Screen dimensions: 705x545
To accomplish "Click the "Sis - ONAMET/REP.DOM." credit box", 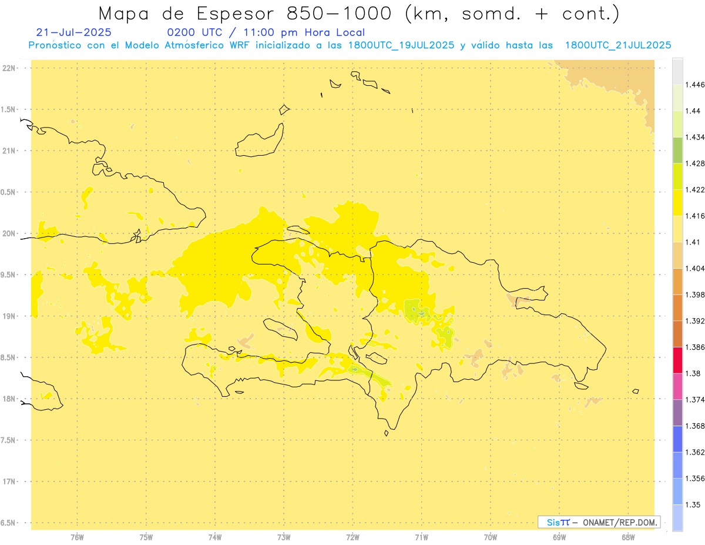I will pyautogui.click(x=599, y=522).
